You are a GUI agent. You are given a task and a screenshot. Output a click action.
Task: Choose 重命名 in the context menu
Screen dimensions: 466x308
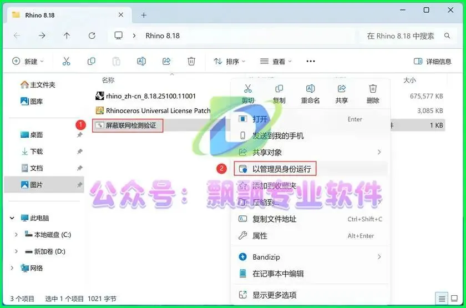pos(310,94)
